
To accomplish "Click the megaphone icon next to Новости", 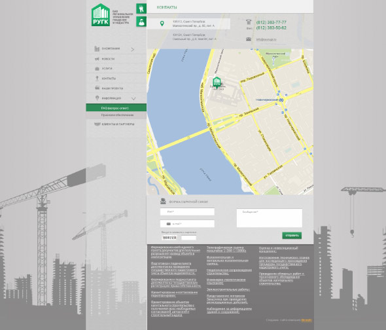I will [97, 59].
